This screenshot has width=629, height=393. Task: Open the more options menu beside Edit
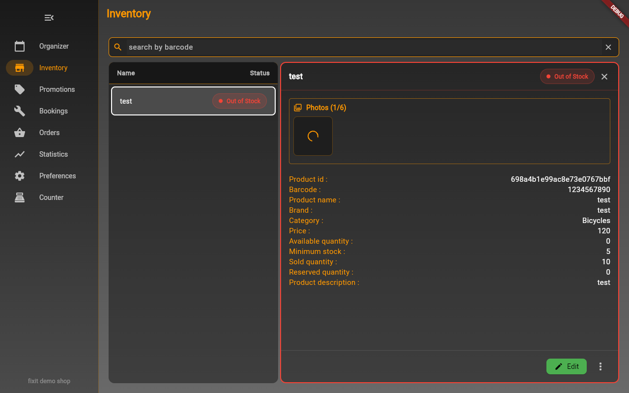click(x=600, y=366)
